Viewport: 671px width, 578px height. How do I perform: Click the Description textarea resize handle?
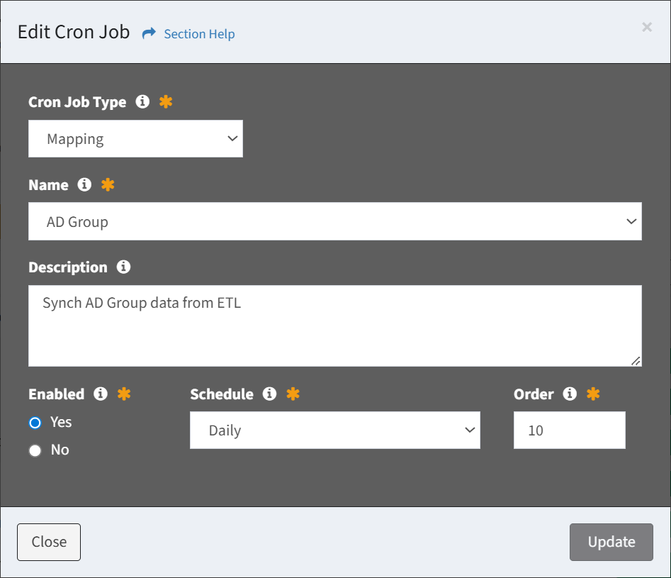[x=636, y=361]
